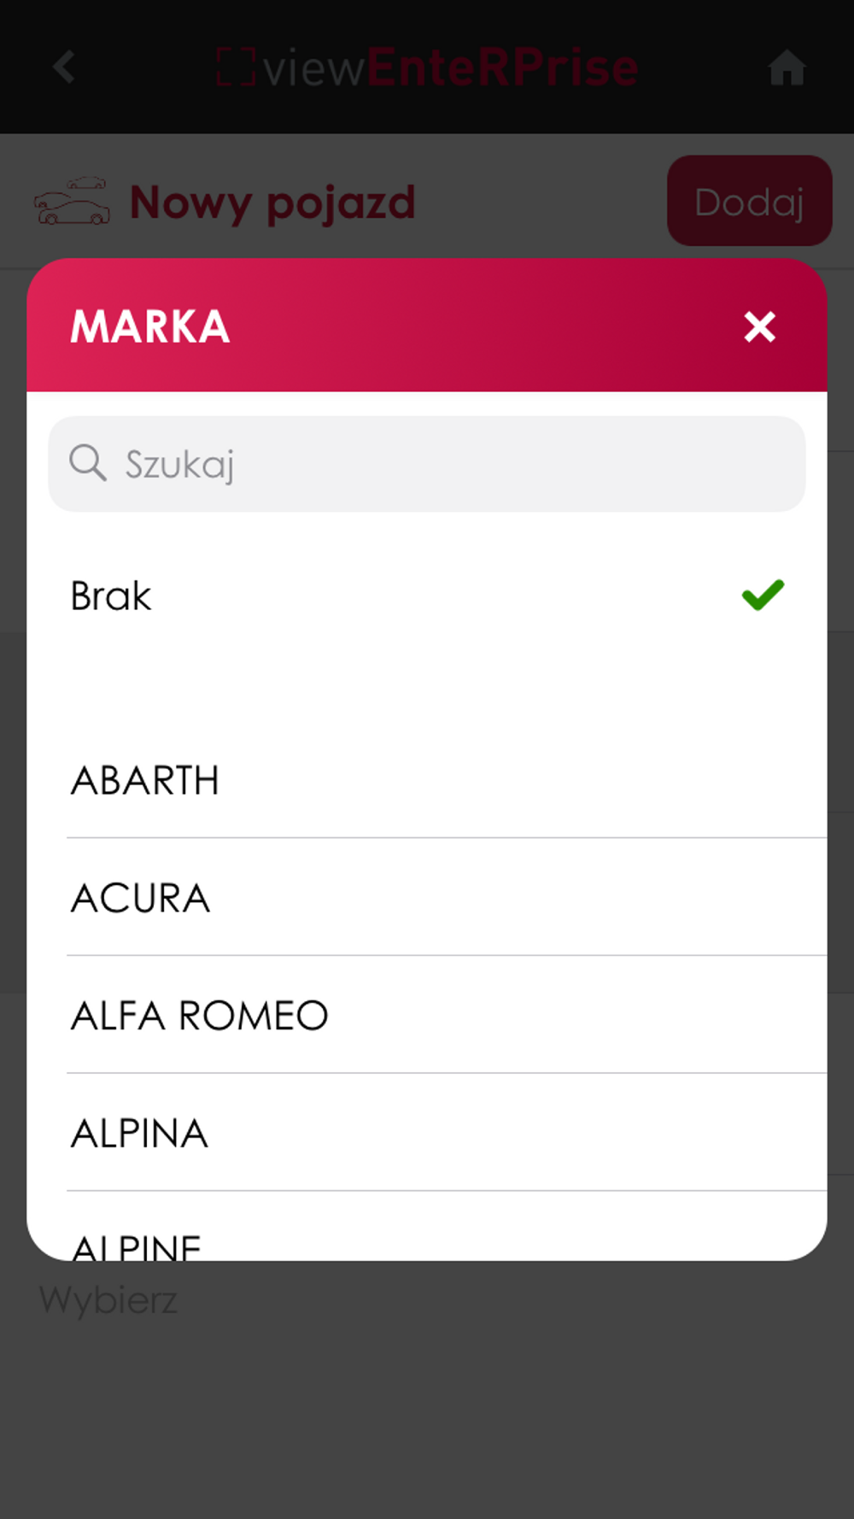This screenshot has height=1519, width=854.
Task: Choose ABARTH from the brand list
Action: pyautogui.click(x=427, y=780)
